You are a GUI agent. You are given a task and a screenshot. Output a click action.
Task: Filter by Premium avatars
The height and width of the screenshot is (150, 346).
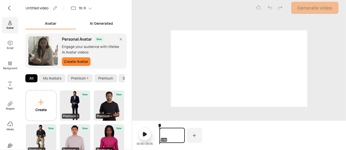(106, 78)
